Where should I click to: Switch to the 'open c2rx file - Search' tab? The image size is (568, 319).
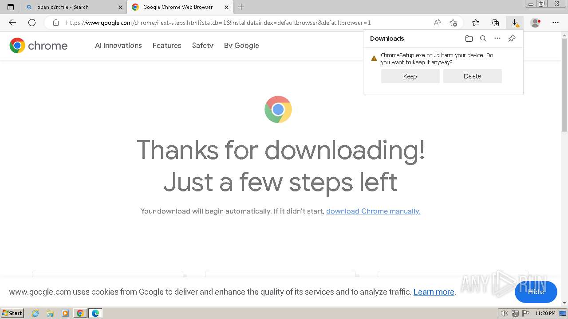pyautogui.click(x=74, y=7)
